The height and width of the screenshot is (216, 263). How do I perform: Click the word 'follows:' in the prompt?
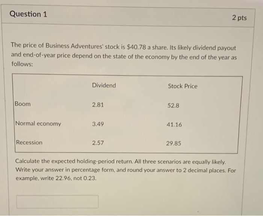tap(22, 64)
